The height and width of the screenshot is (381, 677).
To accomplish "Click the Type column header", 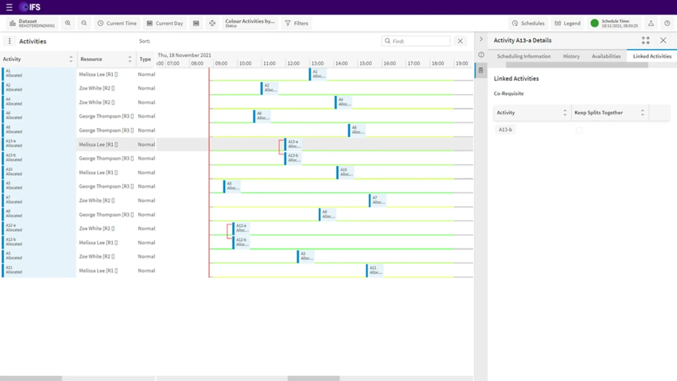I will (x=145, y=59).
